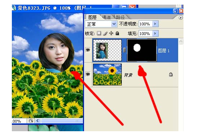Viewport: 204px width, 138px height.
Task: Expand the 填充 fill slider arrow
Action: pos(155,33)
